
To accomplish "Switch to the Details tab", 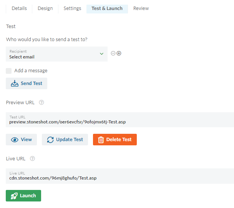I will pyautogui.click(x=19, y=8).
